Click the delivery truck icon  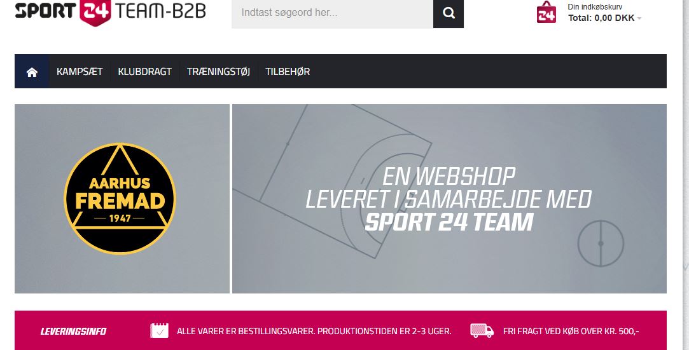tap(482, 330)
